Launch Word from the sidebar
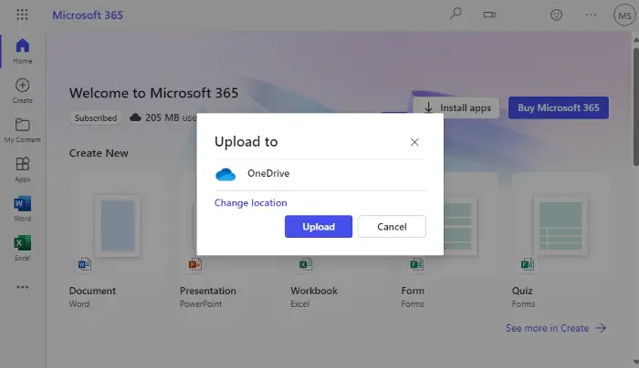Viewport: 639px width, 368px height. [x=23, y=209]
